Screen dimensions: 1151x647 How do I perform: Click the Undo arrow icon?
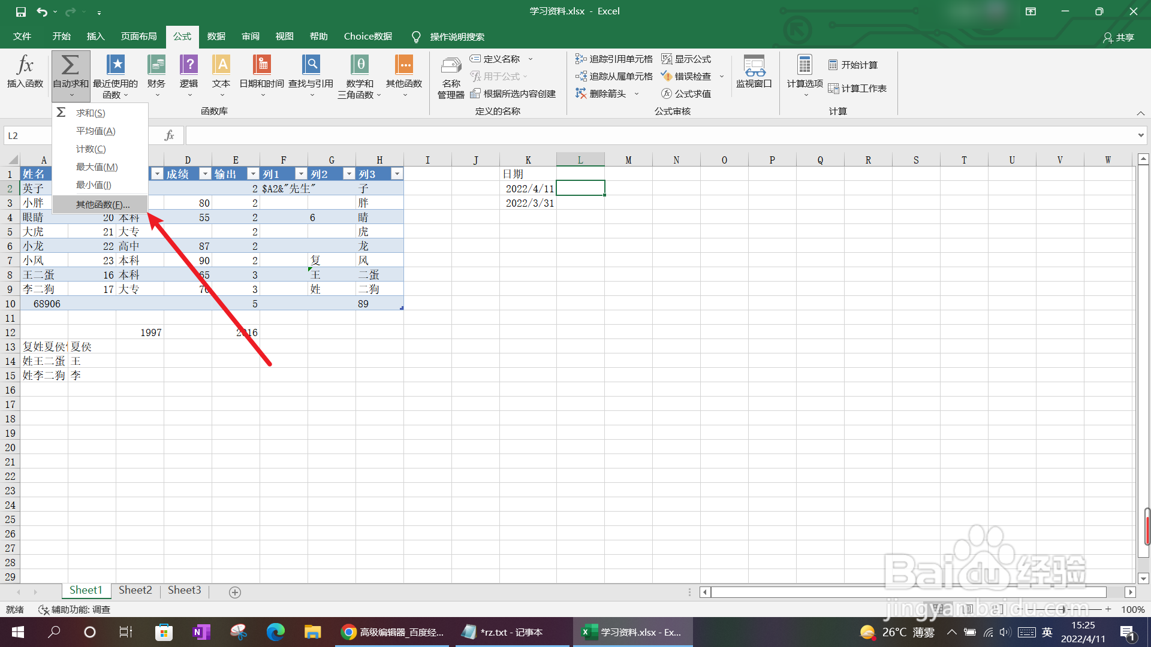42,11
